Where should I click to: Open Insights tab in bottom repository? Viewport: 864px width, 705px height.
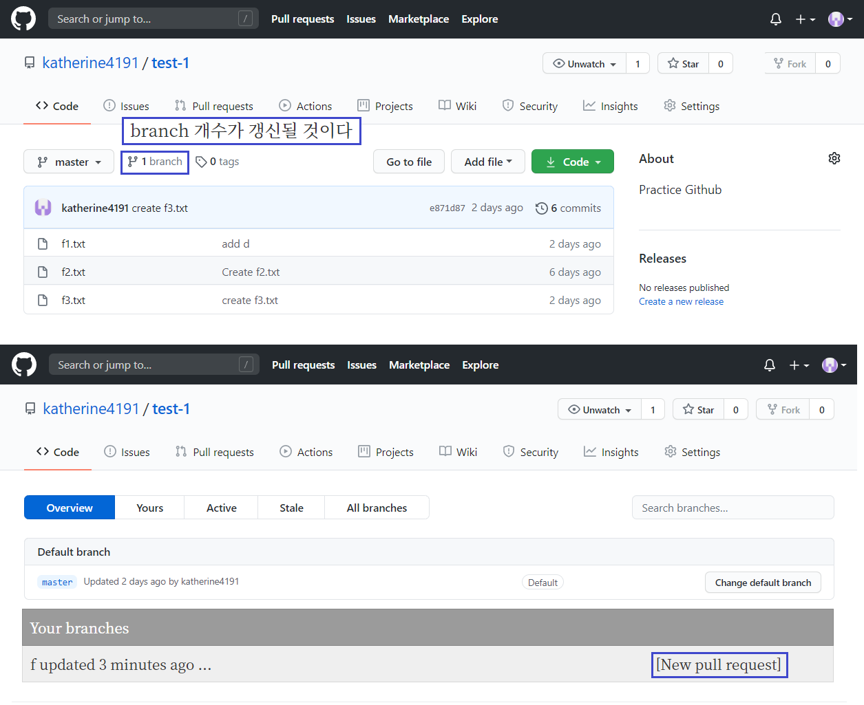tap(611, 452)
